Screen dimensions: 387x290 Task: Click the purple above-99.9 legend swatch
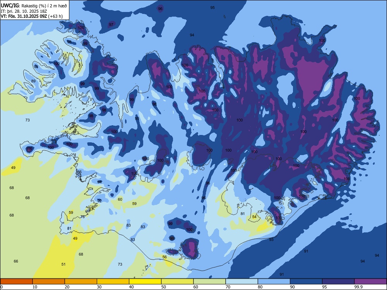pyautogui.click(x=370, y=281)
